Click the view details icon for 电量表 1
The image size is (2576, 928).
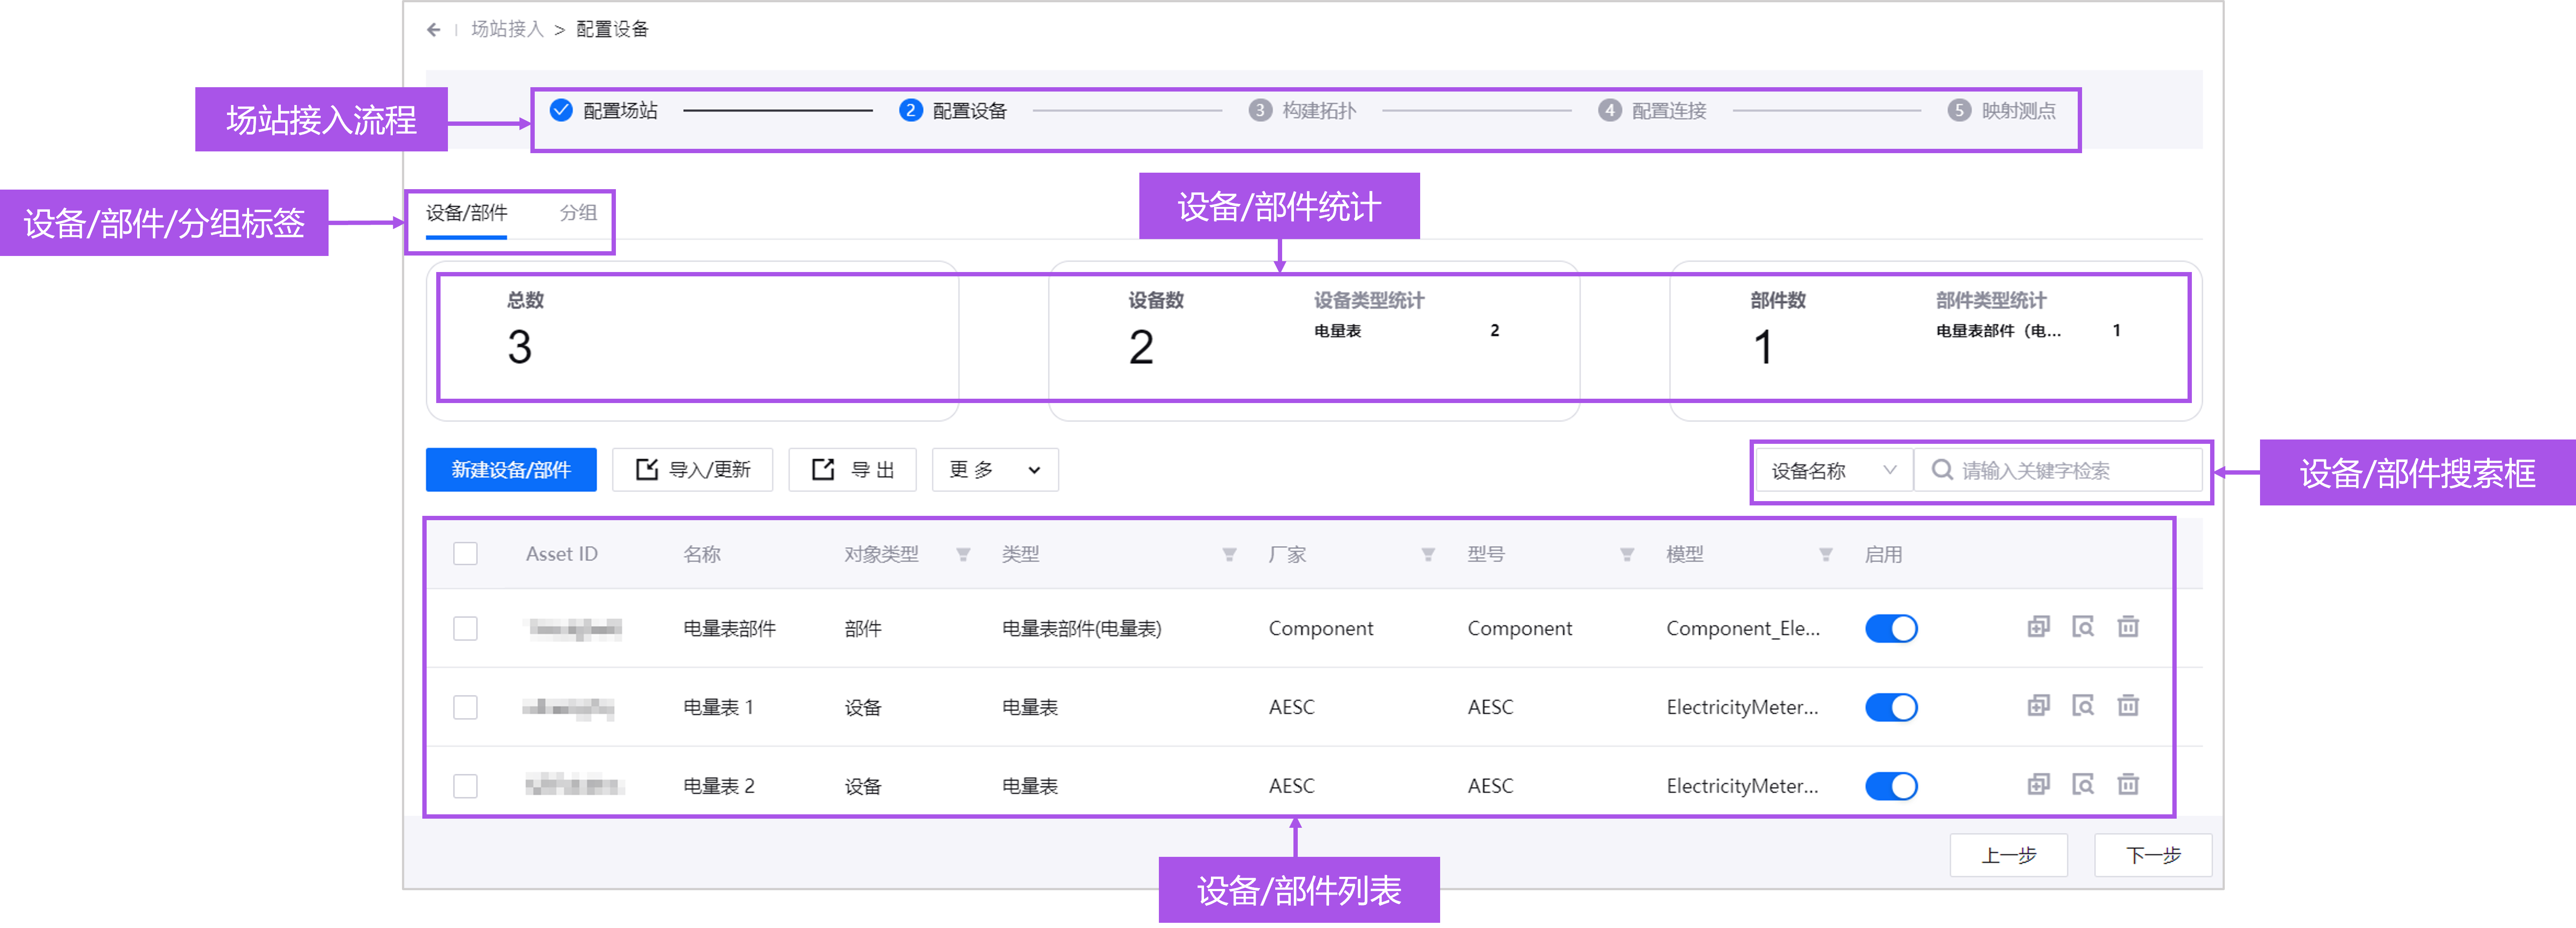coord(2083,706)
